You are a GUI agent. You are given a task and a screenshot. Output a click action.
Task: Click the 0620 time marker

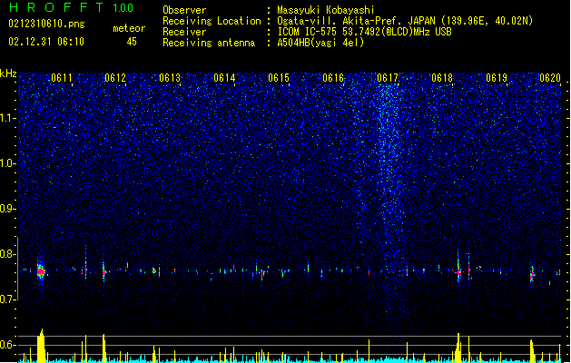550,78
